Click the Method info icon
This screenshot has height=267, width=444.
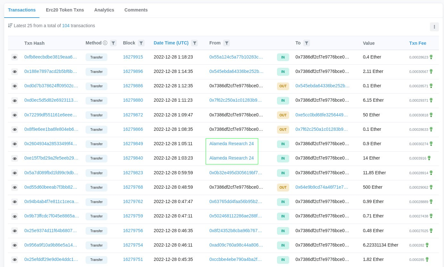[105, 43]
